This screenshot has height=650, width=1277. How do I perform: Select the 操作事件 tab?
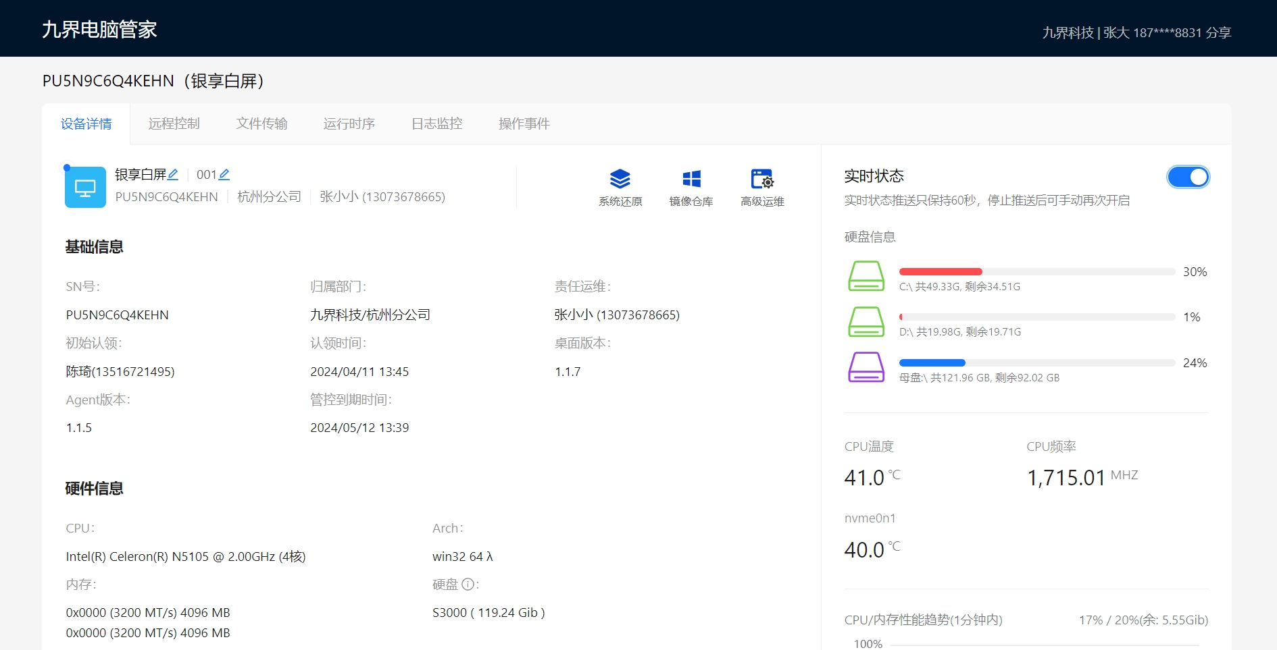tap(524, 124)
